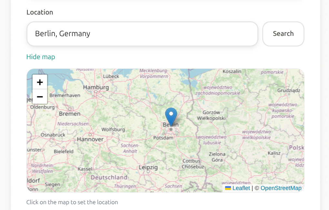Zoom out using the minus control
This screenshot has height=210, width=329.
(x=40, y=97)
